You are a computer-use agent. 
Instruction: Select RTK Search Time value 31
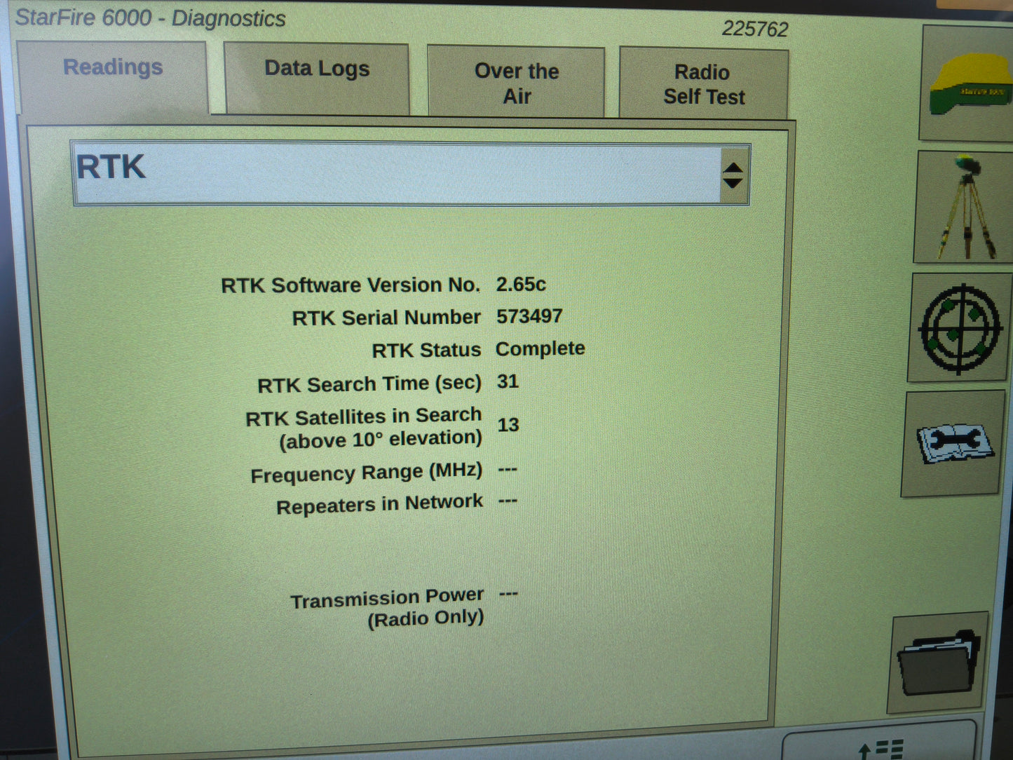508,381
